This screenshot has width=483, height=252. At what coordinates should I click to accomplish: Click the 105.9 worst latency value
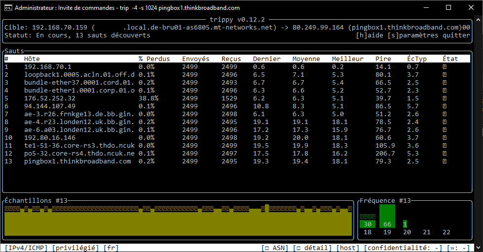(385, 146)
